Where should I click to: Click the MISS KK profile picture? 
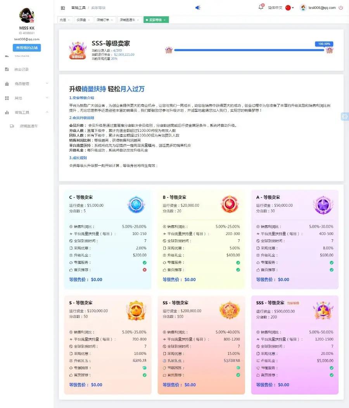[x=27, y=16]
